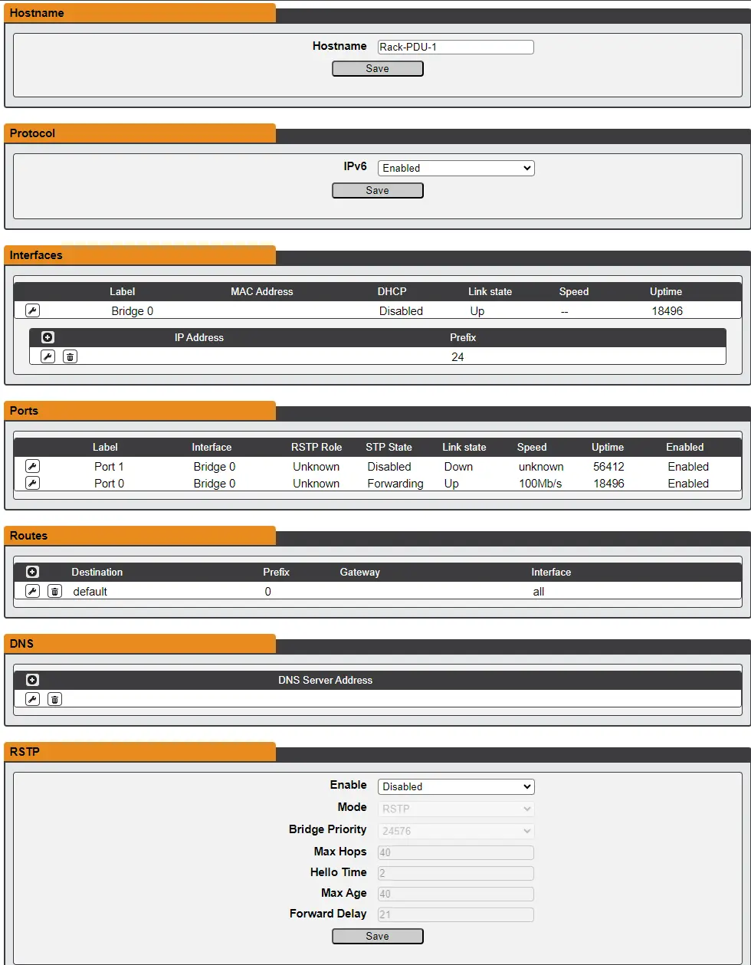This screenshot has width=751, height=965.
Task: Expand the Bridge Priority dropdown
Action: click(x=456, y=830)
